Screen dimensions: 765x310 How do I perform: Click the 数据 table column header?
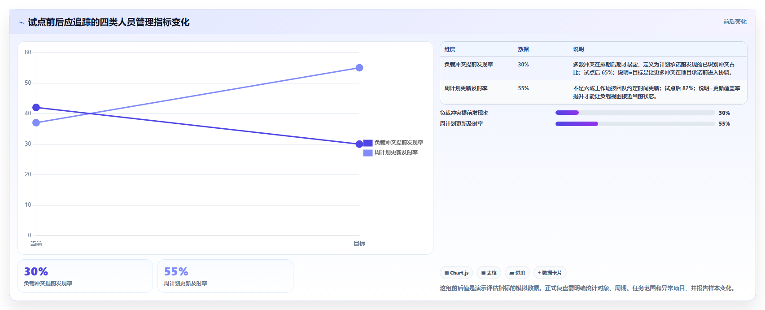click(x=523, y=49)
